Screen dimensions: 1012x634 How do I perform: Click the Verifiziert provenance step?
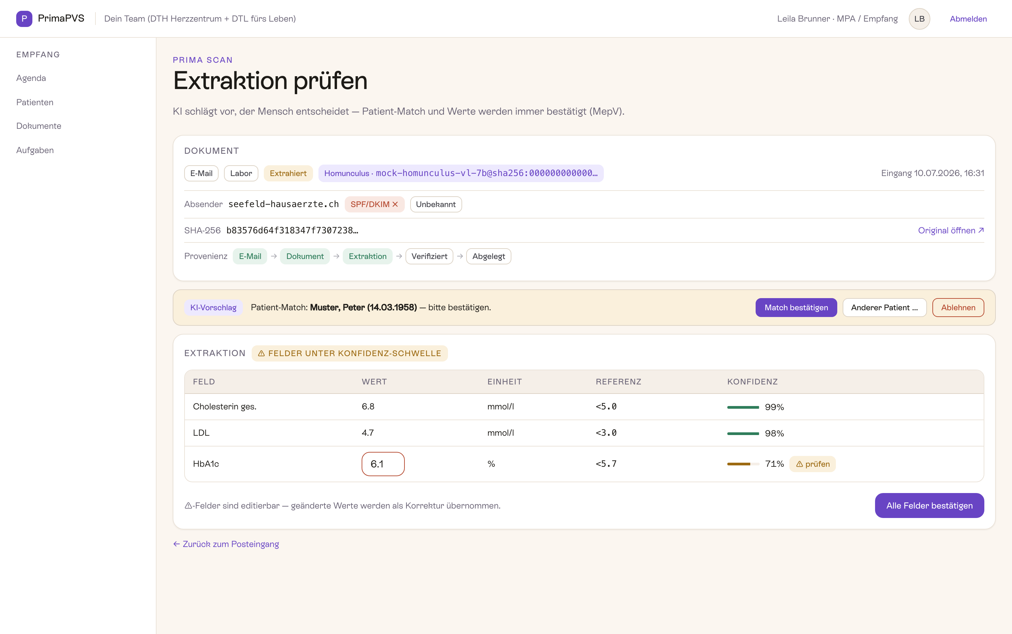pos(429,256)
